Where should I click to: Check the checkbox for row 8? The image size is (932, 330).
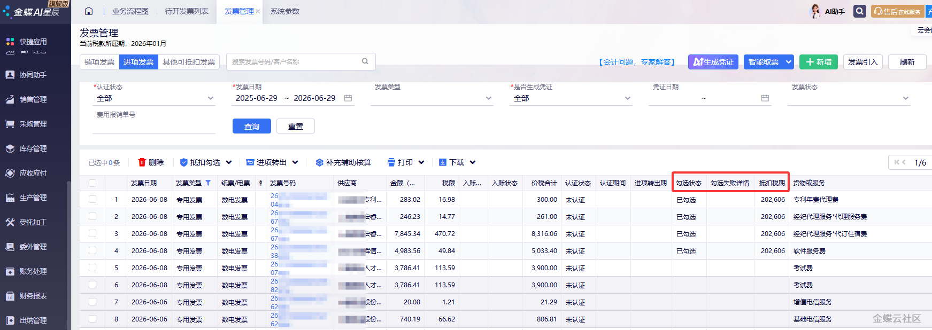(93, 319)
